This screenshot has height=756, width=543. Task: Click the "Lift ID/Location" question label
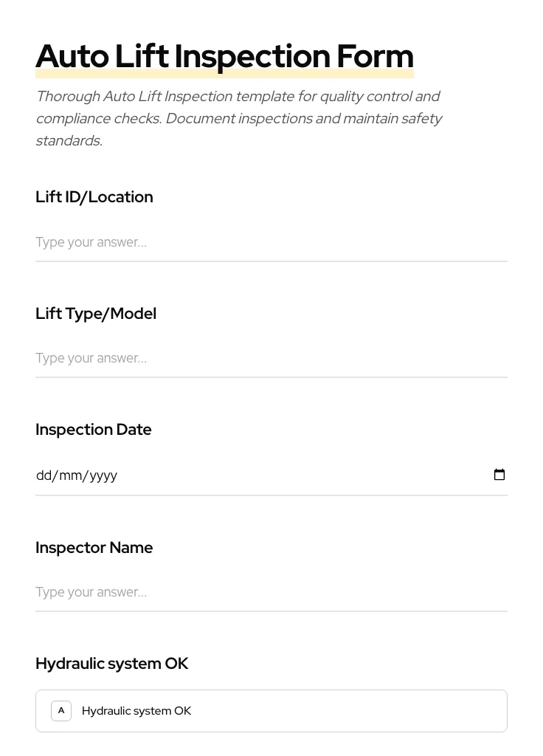(94, 196)
